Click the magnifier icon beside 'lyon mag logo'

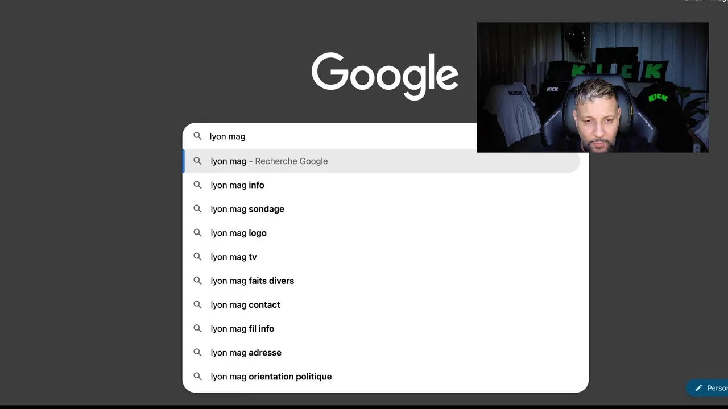197,233
